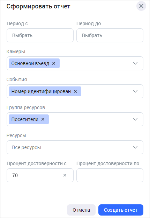Open the Ресурсы dropdown chevron

[135, 147]
